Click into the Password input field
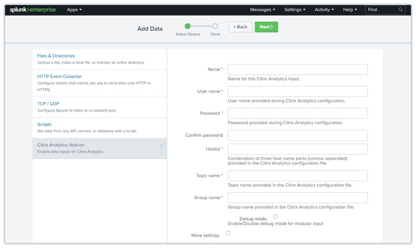The width and height of the screenshot is (416, 248). click(298, 113)
